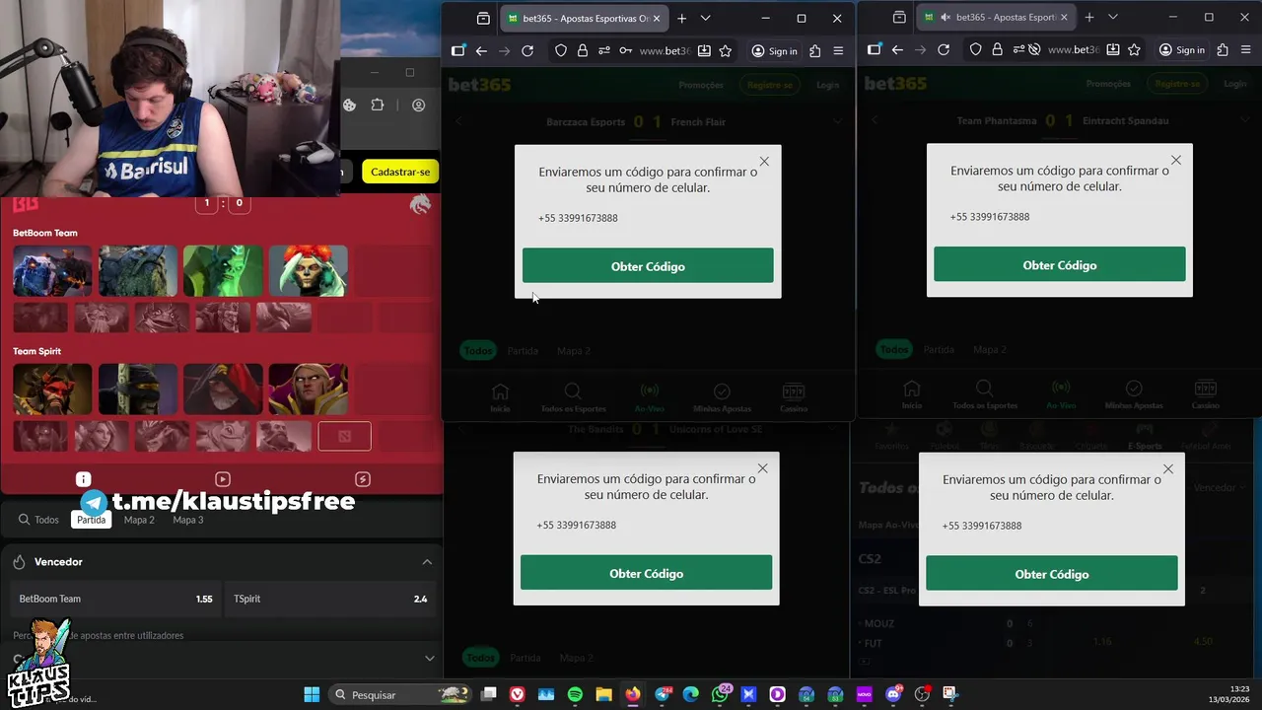Expand the section below Vencedor market

[x=429, y=658]
